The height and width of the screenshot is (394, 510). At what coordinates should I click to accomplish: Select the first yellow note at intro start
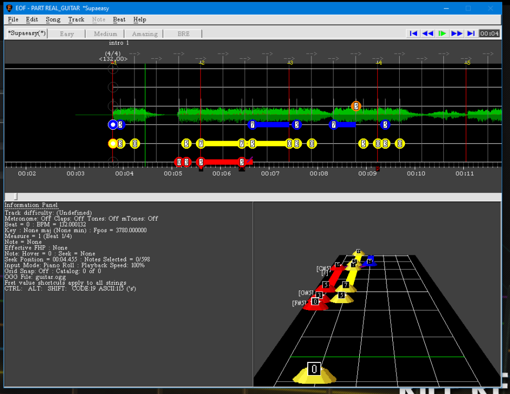tap(112, 143)
